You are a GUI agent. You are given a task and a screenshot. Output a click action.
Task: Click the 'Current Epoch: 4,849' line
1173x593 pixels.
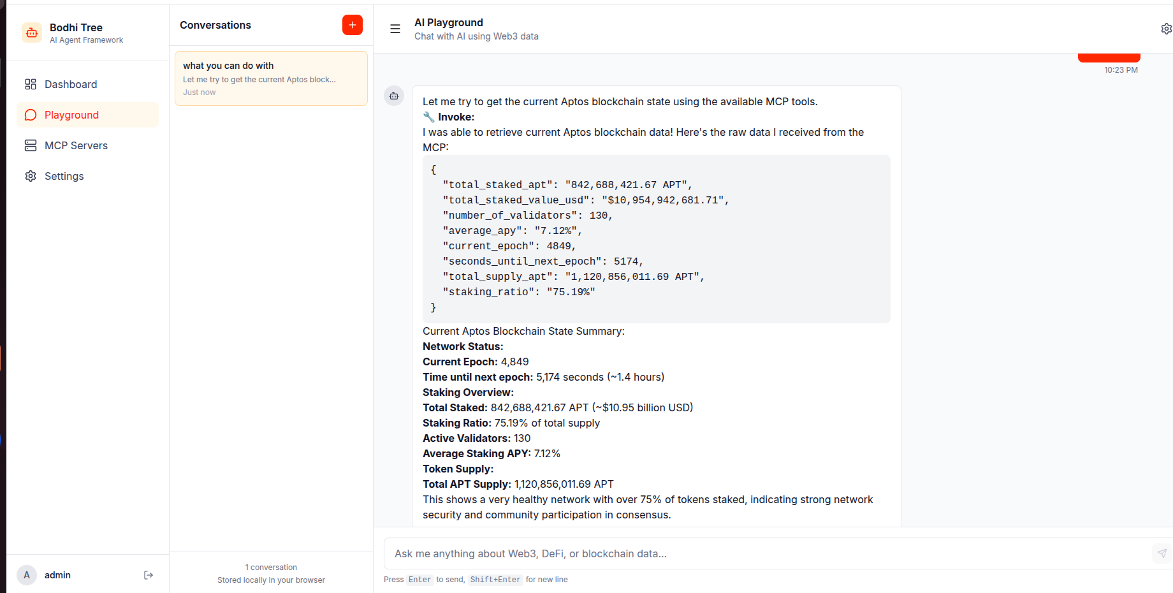point(476,362)
